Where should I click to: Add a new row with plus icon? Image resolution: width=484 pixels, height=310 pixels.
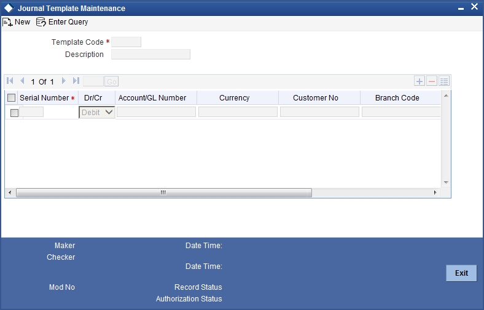[x=420, y=81]
